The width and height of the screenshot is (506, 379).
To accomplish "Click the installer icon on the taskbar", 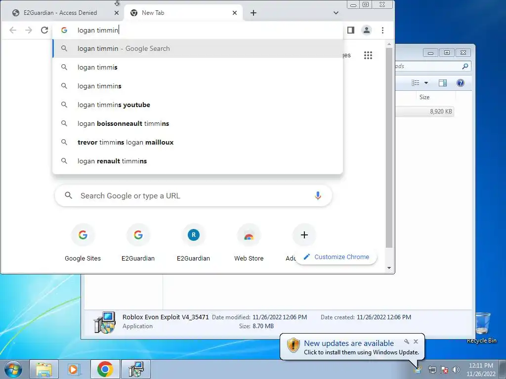I will [x=136, y=369].
